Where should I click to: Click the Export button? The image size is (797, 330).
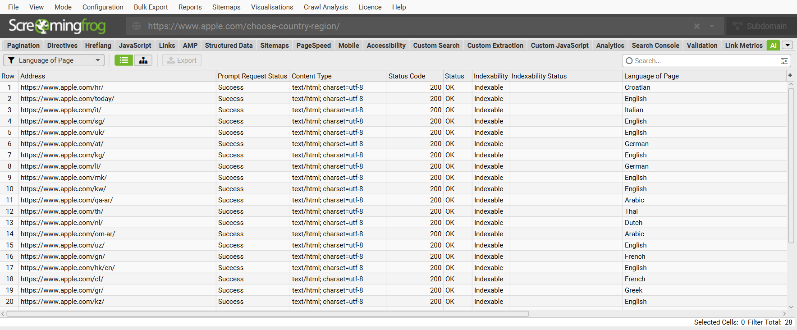(182, 60)
